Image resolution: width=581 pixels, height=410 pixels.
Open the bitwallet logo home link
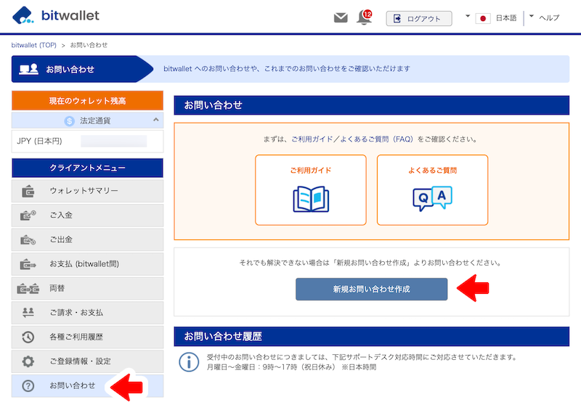point(56,15)
